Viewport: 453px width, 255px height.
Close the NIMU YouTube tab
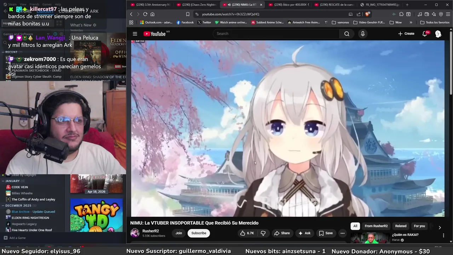[x=261, y=5]
